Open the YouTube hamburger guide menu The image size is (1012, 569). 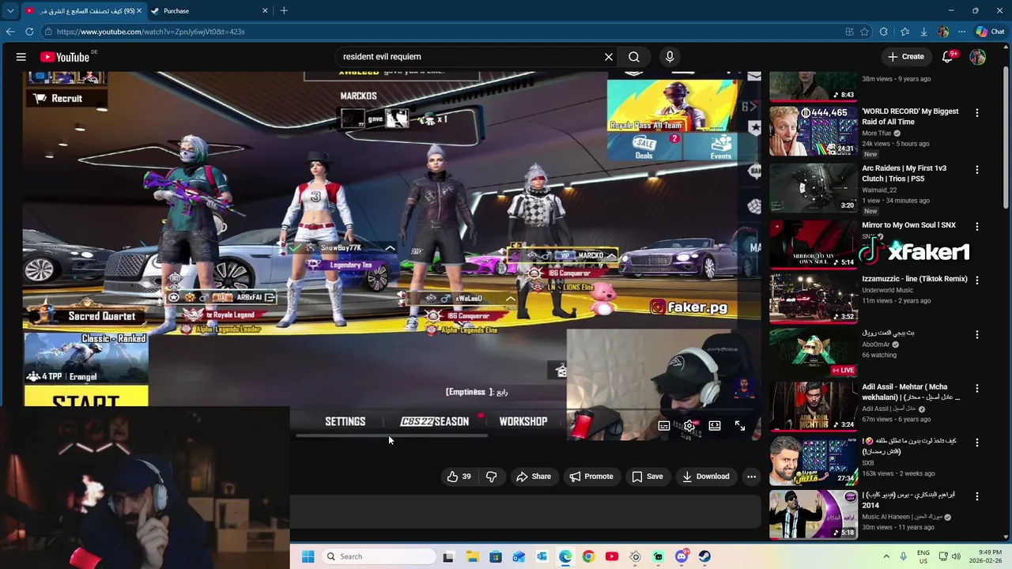(21, 57)
